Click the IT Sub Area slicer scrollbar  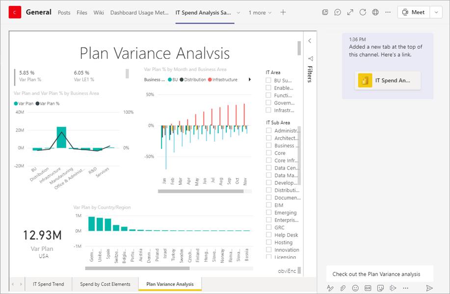299,156
